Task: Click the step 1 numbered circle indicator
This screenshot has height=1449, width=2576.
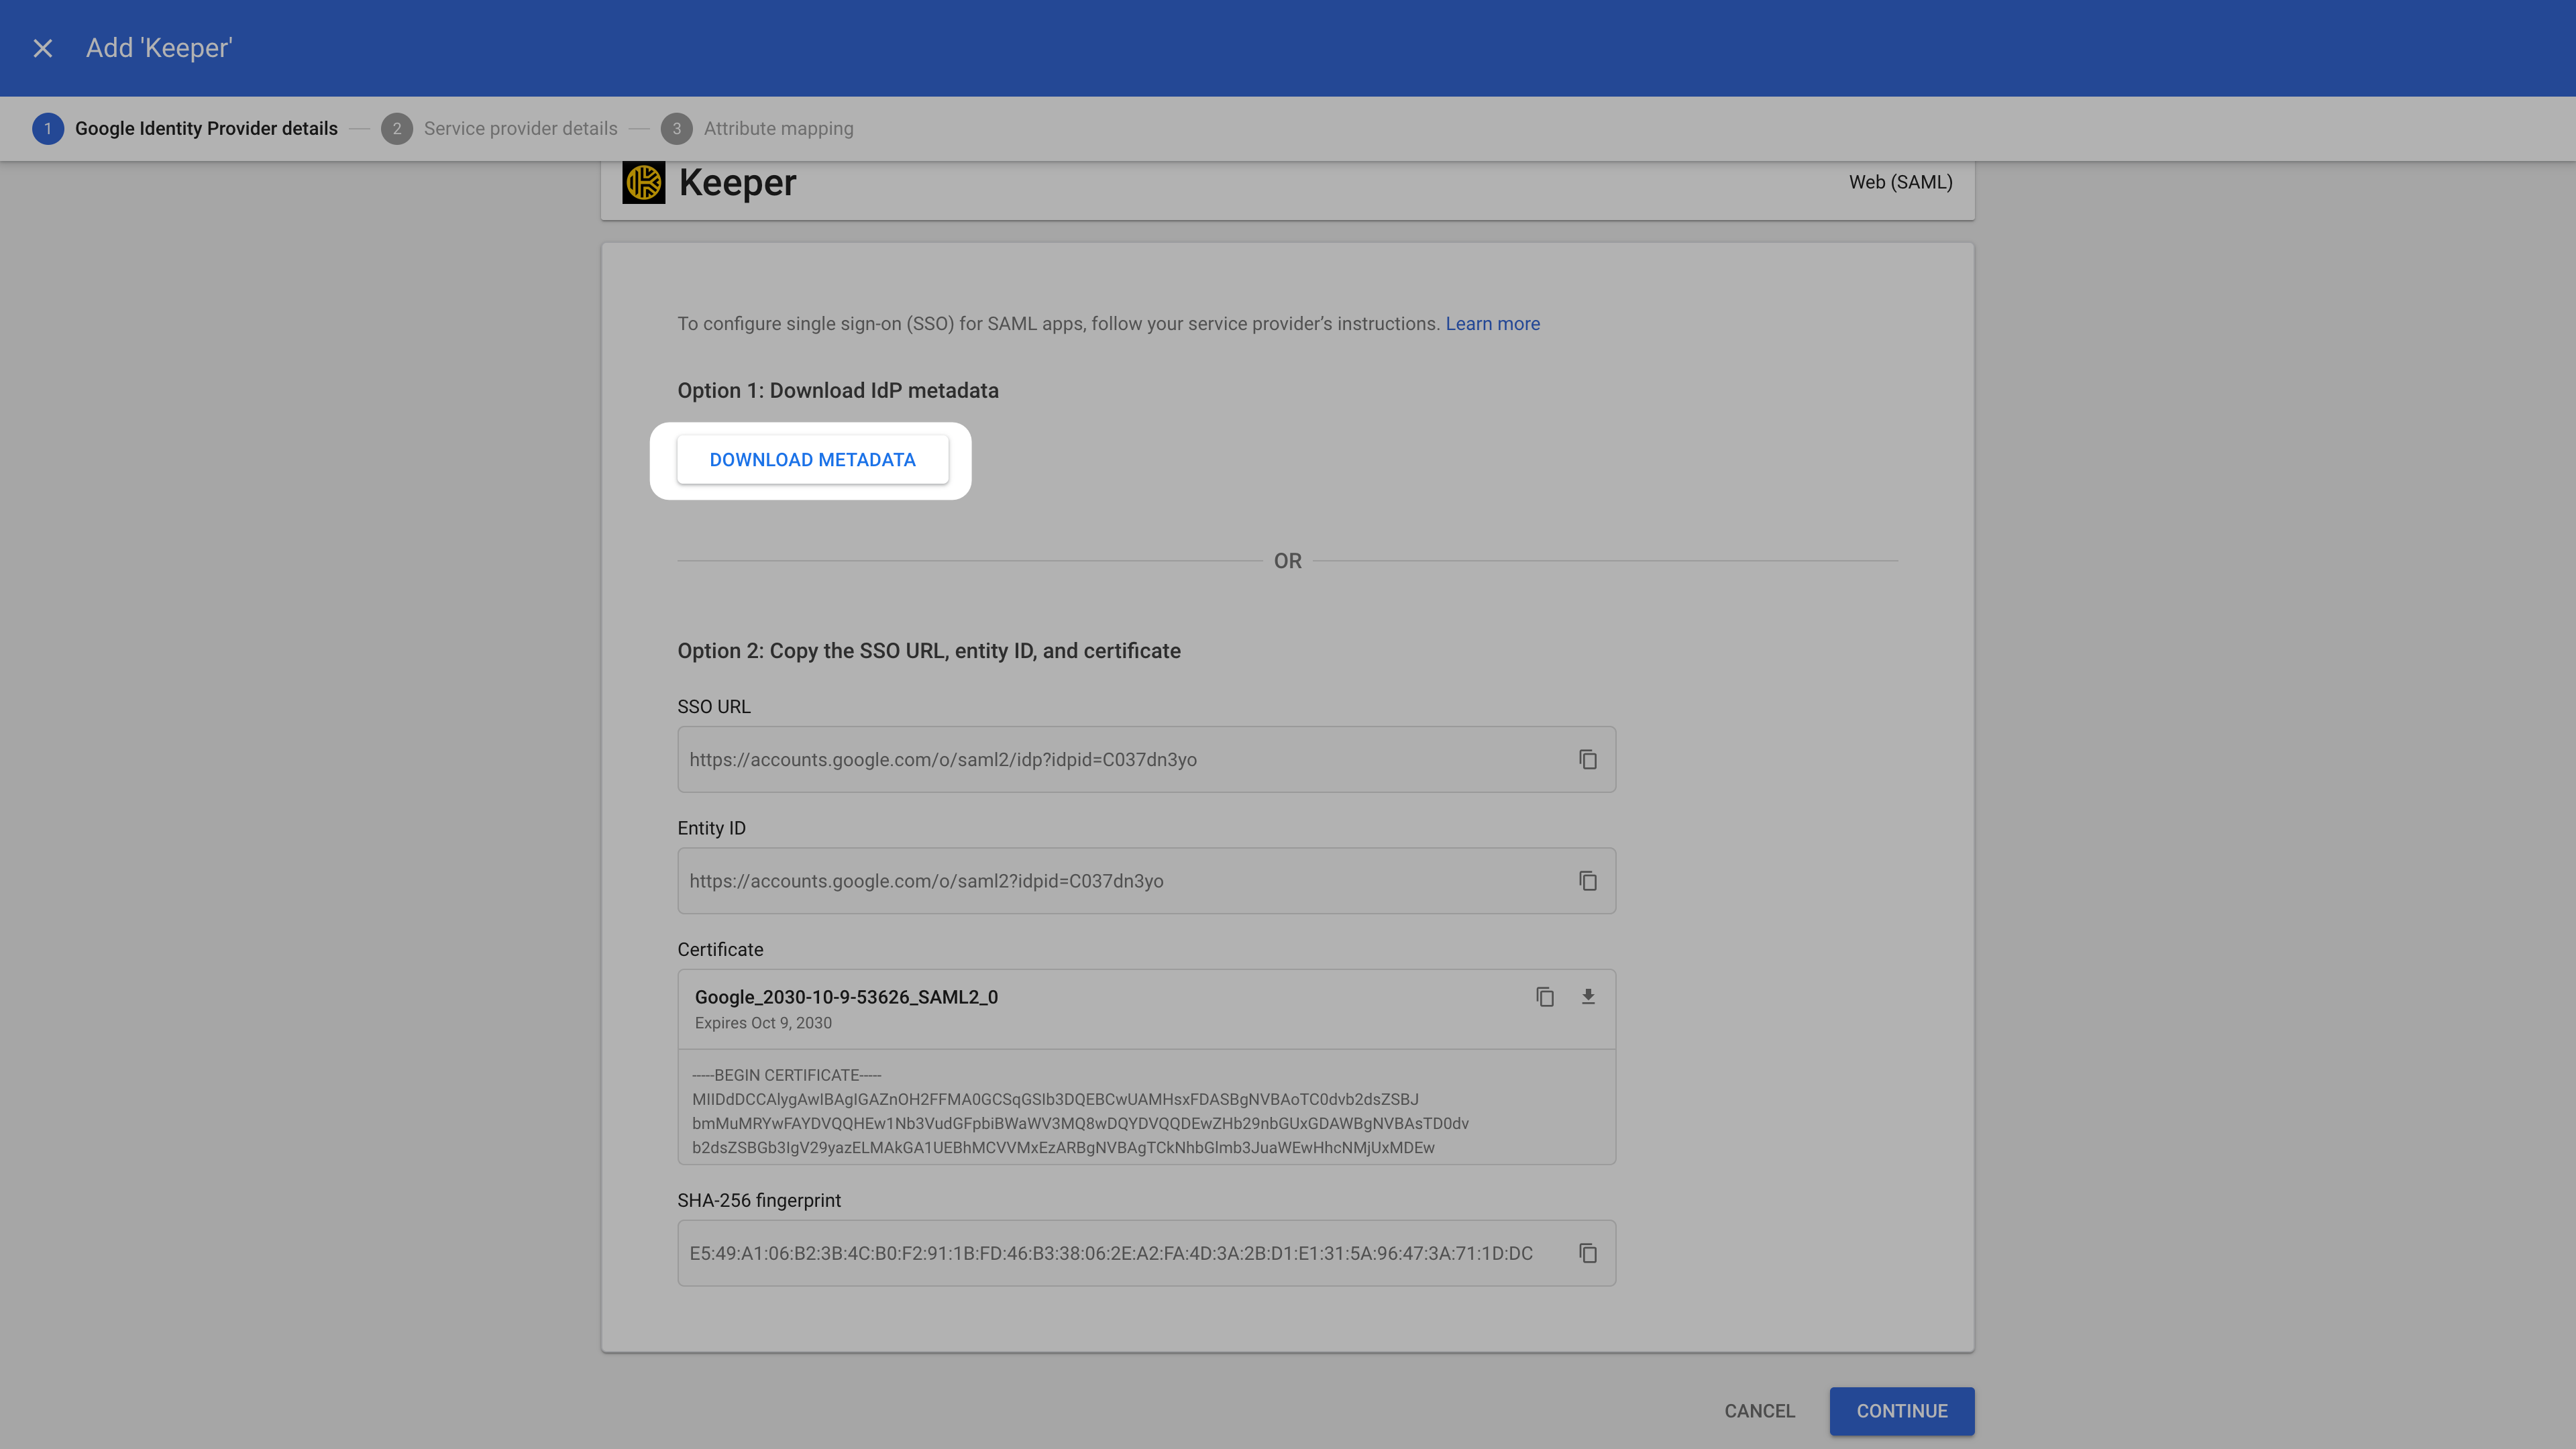Action: tap(47, 128)
